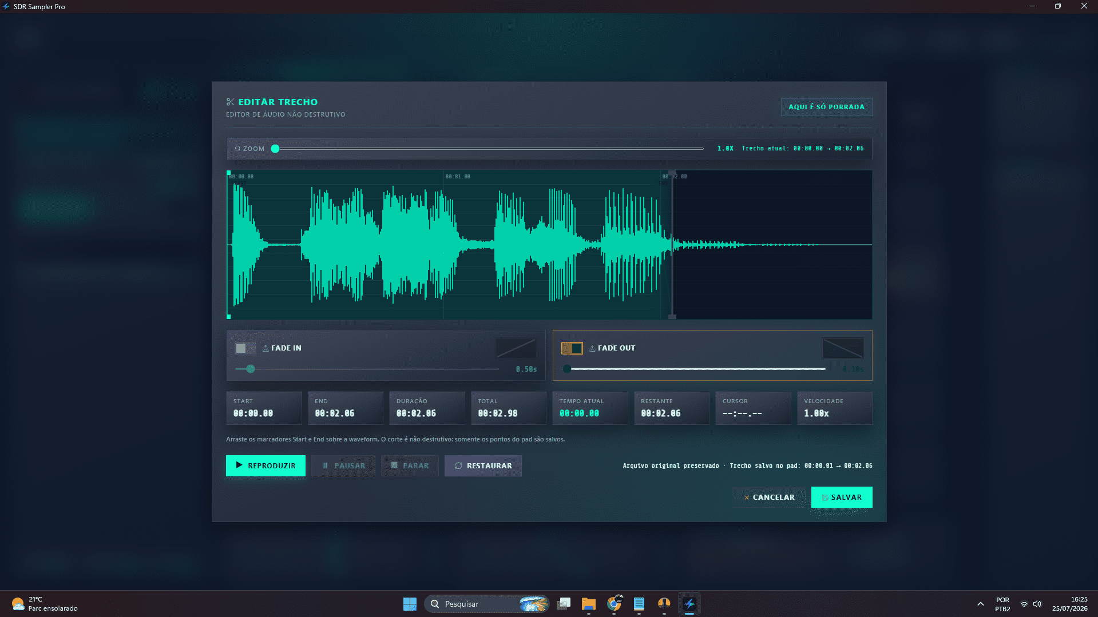Open the Notepad taskbar icon
This screenshot has height=617, width=1098.
click(639, 604)
